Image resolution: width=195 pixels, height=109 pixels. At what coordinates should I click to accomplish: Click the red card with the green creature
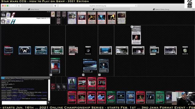82,97
